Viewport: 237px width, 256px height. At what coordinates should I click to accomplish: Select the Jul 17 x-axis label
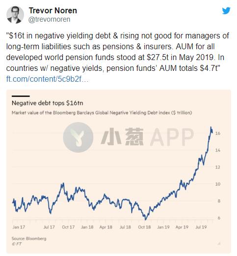49,227
